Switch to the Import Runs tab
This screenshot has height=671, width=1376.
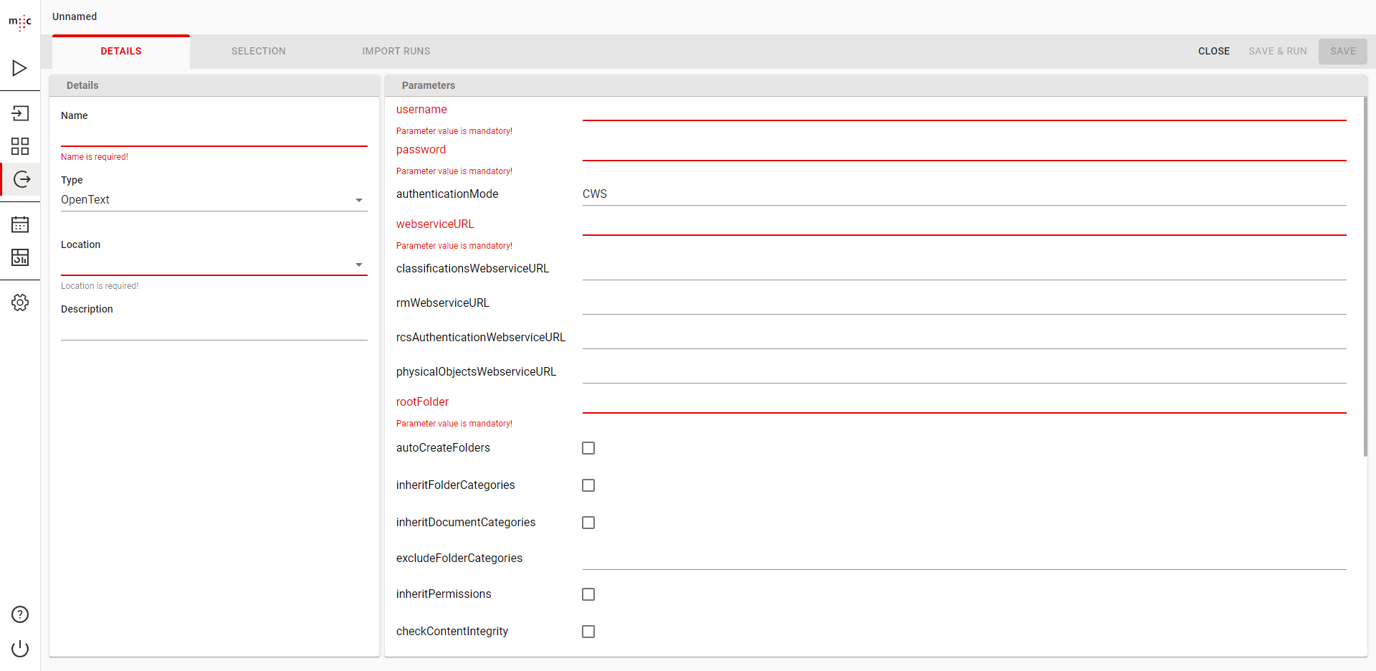pyautogui.click(x=396, y=52)
